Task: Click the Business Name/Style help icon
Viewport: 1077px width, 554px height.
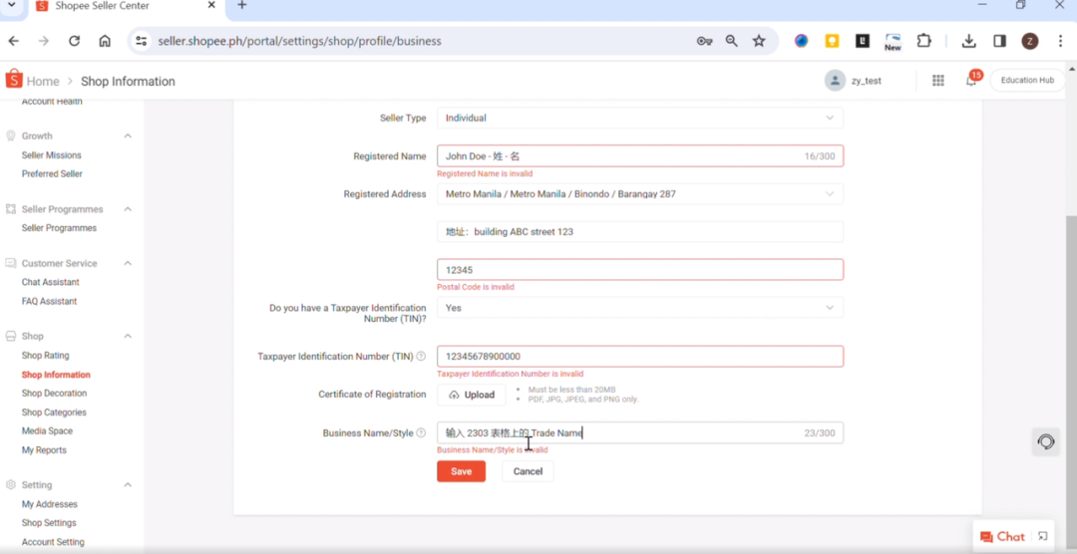Action: pos(421,433)
